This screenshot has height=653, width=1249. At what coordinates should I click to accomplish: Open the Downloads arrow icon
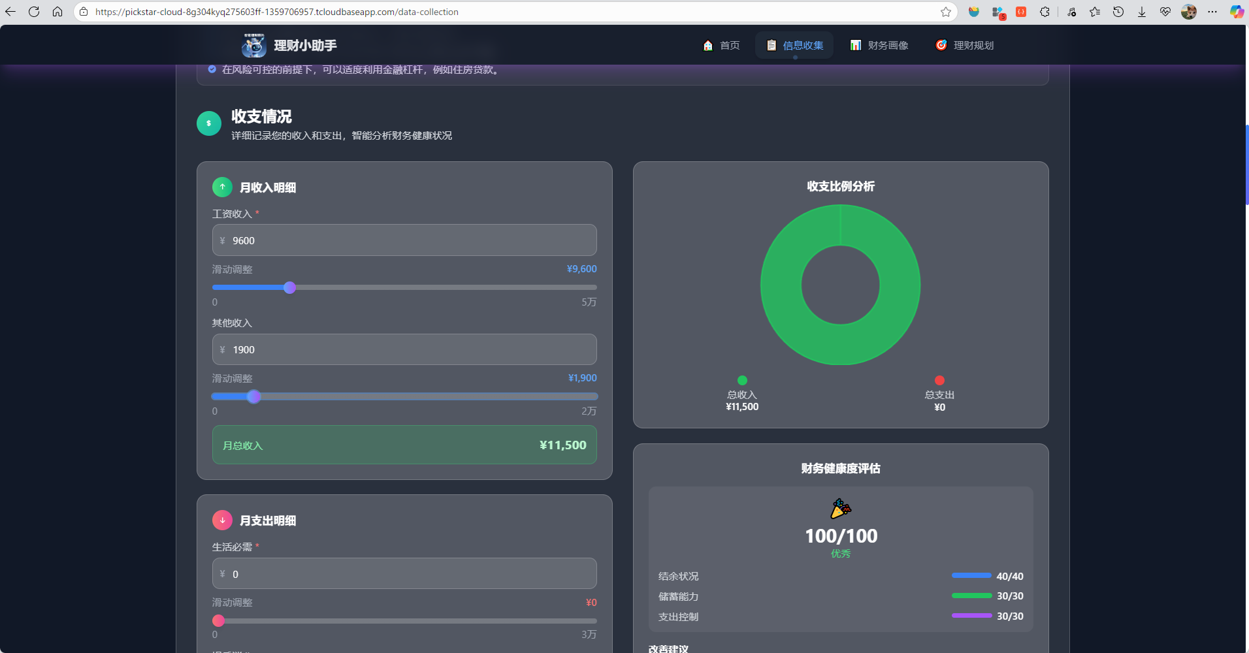coord(1142,12)
